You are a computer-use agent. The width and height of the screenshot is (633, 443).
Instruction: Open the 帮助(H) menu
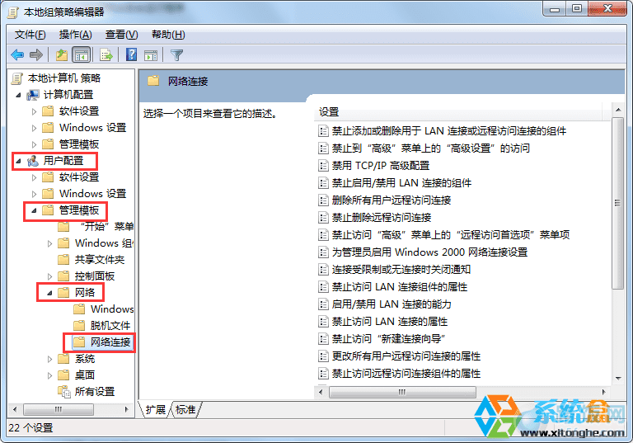(x=168, y=35)
